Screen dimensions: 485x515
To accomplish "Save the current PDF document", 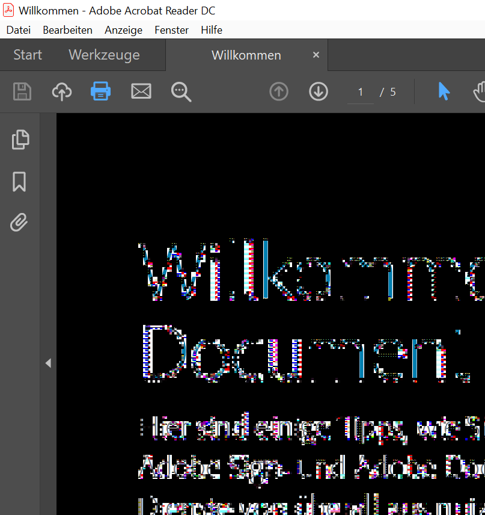I will [22, 91].
